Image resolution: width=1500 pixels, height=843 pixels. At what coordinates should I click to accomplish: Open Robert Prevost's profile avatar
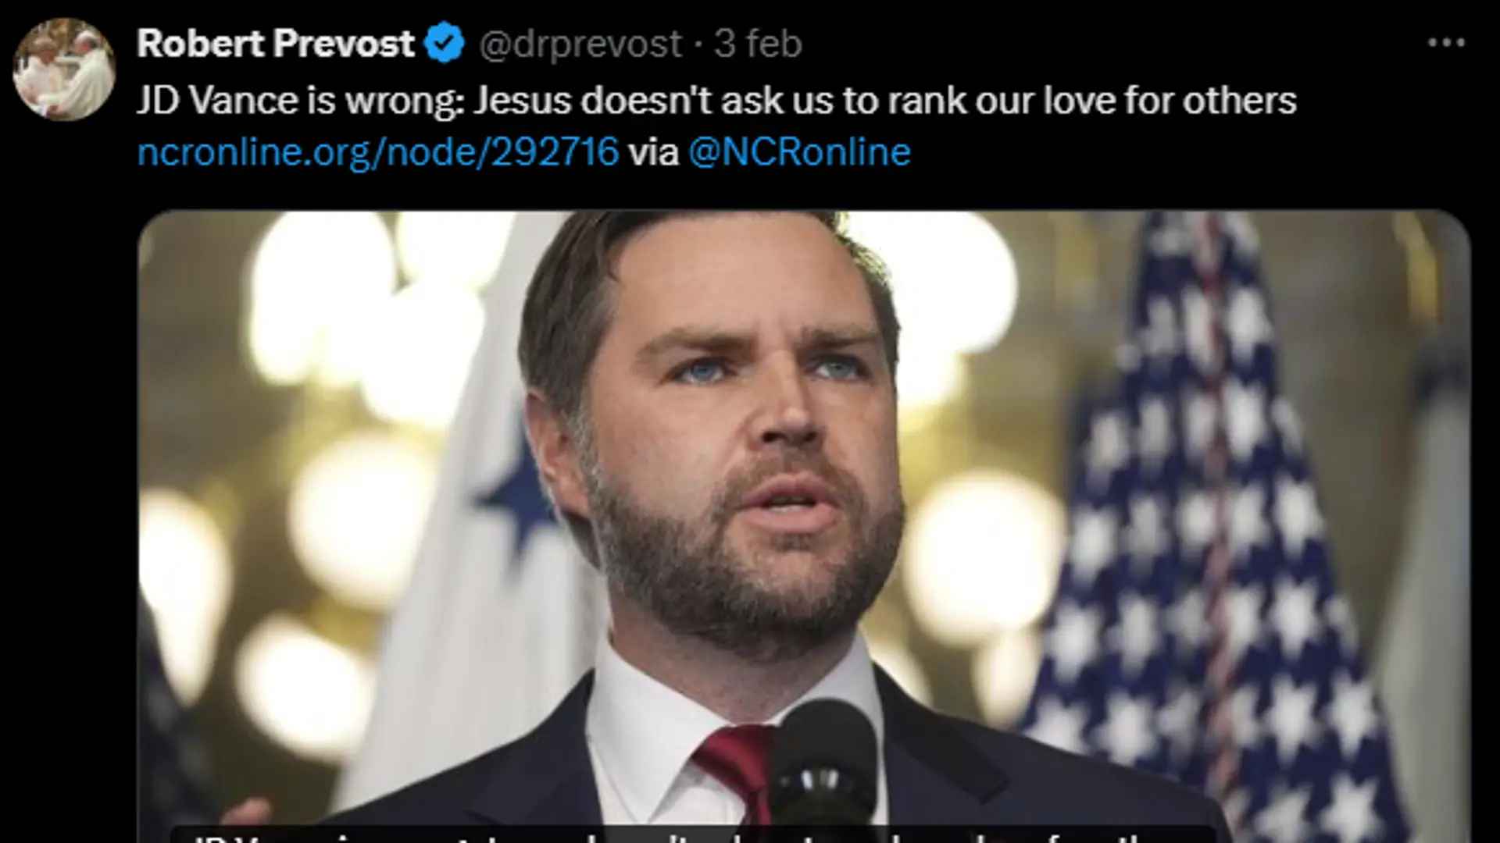[x=64, y=69]
